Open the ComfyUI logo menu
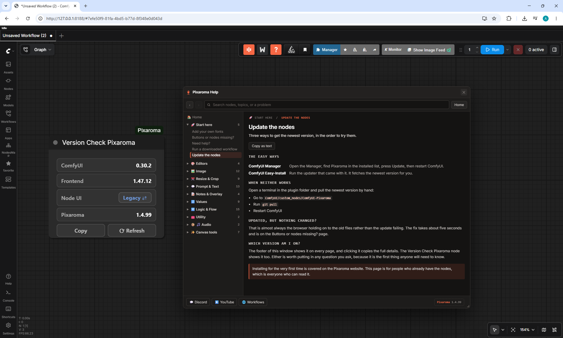563x338 pixels. click(x=10, y=51)
